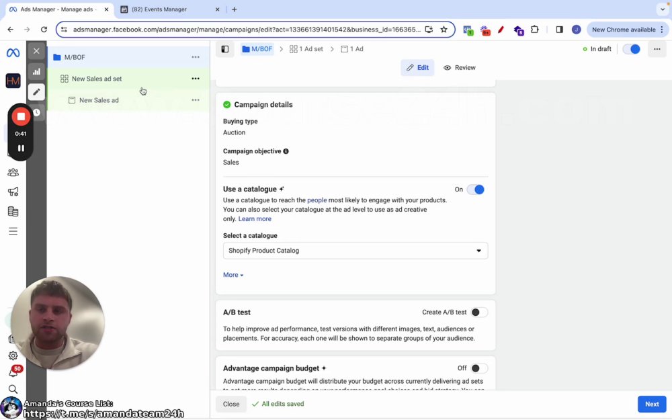Stop the screen recording
This screenshot has width=672, height=420.
point(21,116)
